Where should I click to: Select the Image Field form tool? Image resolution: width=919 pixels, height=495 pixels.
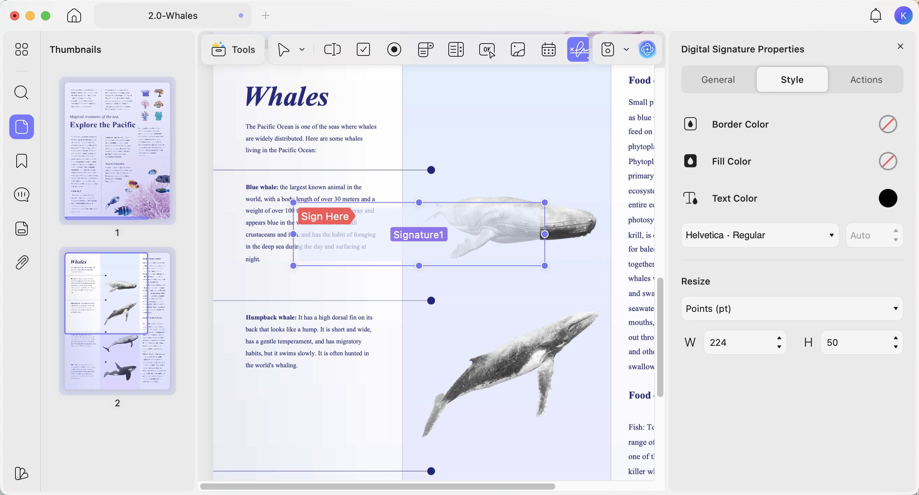pos(518,49)
